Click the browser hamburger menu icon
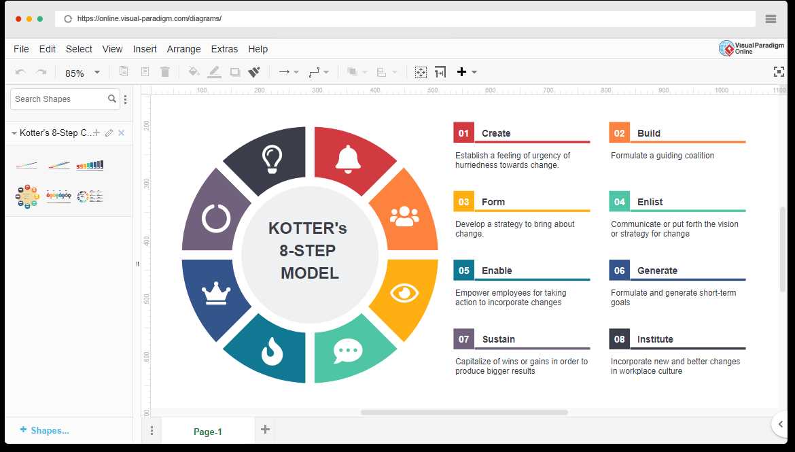The height and width of the screenshot is (452, 795). [771, 19]
